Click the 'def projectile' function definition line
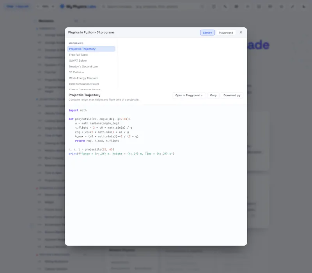Viewport: 312px width, 273px height. tap(99, 119)
